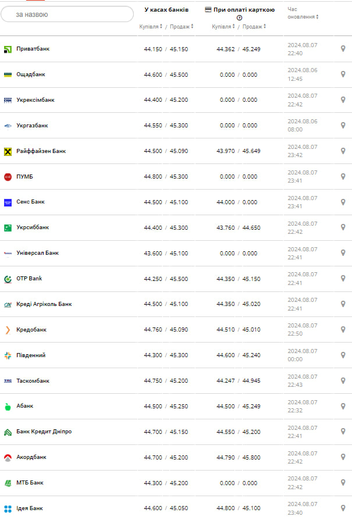Viewport: 352px width, 520px height.
Task: Sort by cash desk Продаж rate
Action: click(x=182, y=27)
